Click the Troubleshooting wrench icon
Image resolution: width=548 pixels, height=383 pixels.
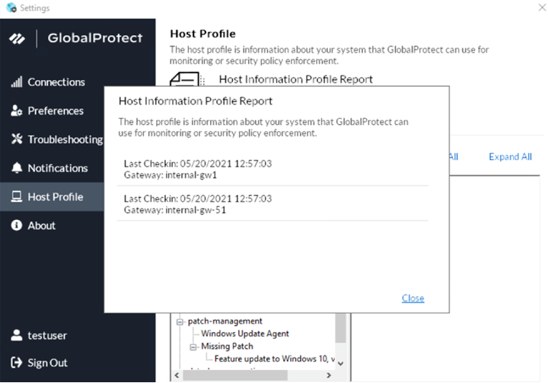coord(16,139)
